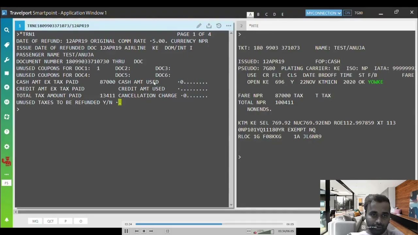Image resolution: width=418 pixels, height=235 pixels.
Task: Click the CANCELLATION CHARGE input field
Action: [x=194, y=96]
